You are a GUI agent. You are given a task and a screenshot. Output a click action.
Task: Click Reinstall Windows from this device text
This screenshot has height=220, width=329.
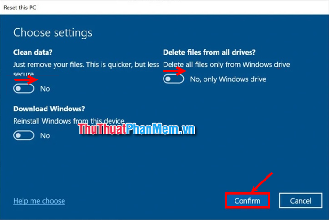tap(69, 121)
